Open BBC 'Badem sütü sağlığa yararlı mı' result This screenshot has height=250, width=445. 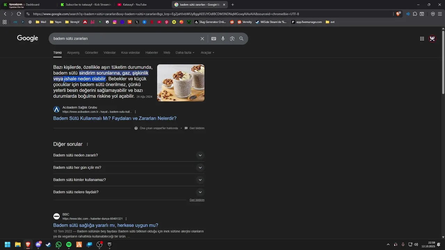click(x=106, y=225)
